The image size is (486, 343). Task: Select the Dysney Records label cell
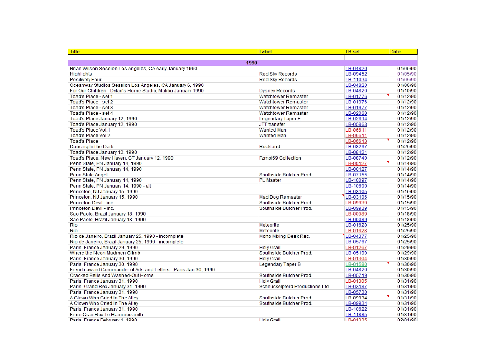[301, 91]
